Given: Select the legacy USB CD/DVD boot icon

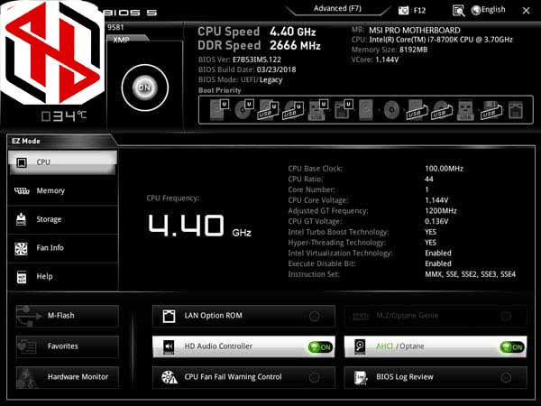Looking at the screenshot, I should [x=441, y=110].
